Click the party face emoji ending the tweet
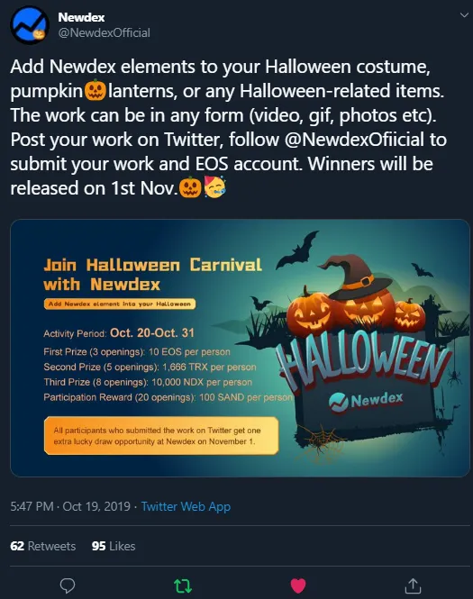Viewport: 473px width, 599px height. 214,187
